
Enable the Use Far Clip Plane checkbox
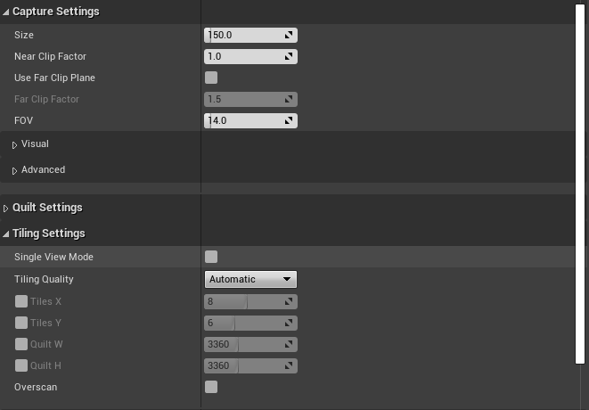tap(211, 78)
